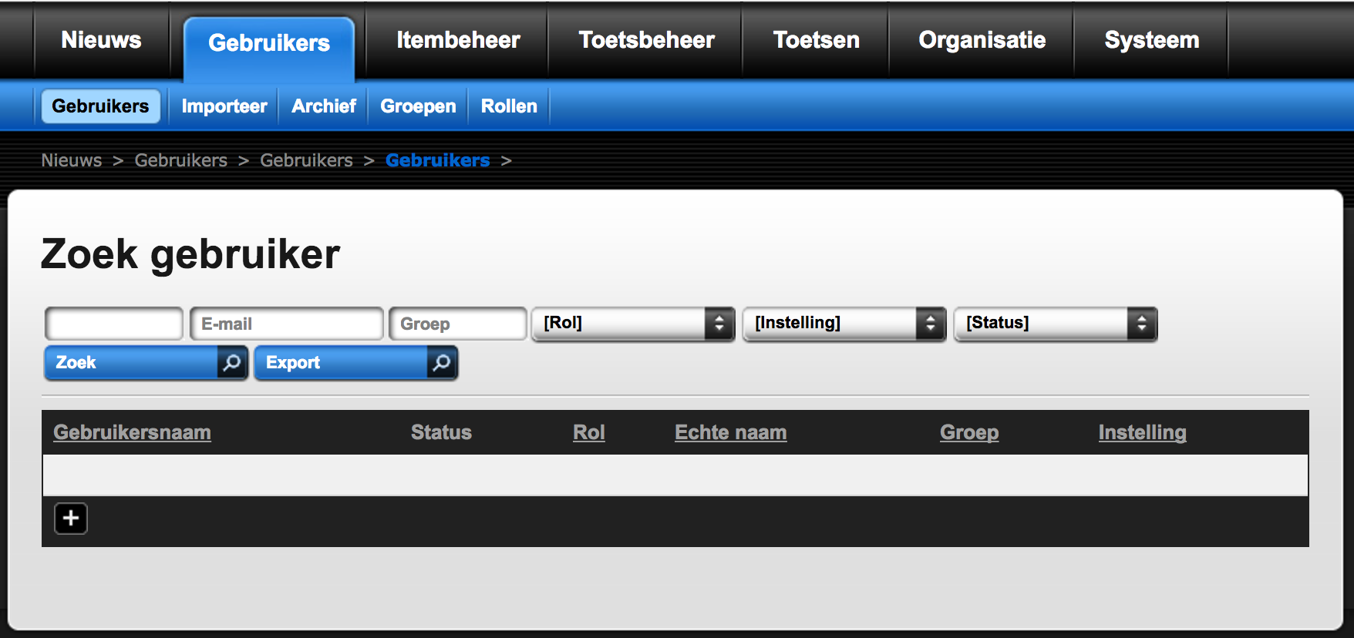
Task: Open the Groepen submenu
Action: (418, 106)
